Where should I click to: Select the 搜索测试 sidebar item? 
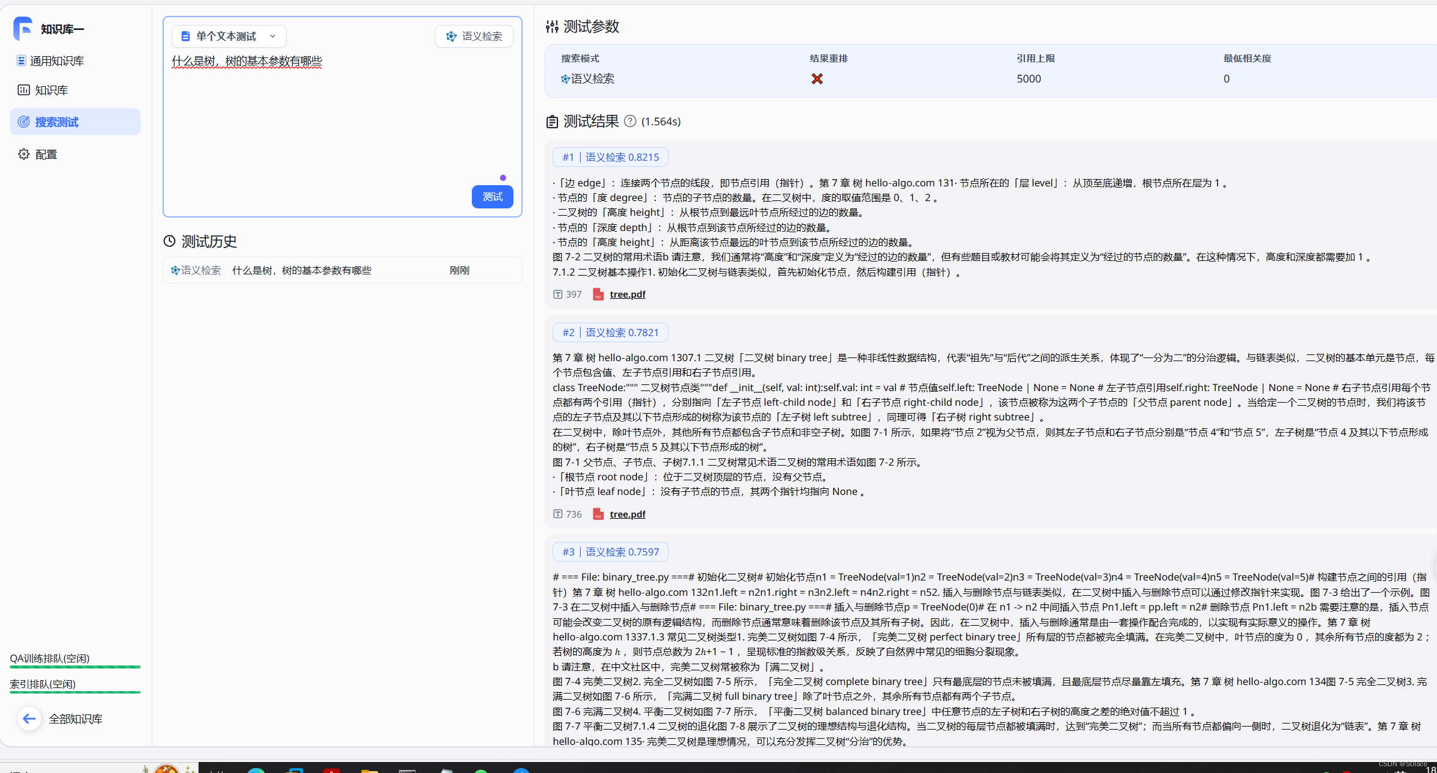[75, 122]
